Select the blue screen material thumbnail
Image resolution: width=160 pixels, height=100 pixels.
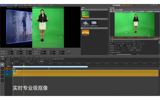94,23
